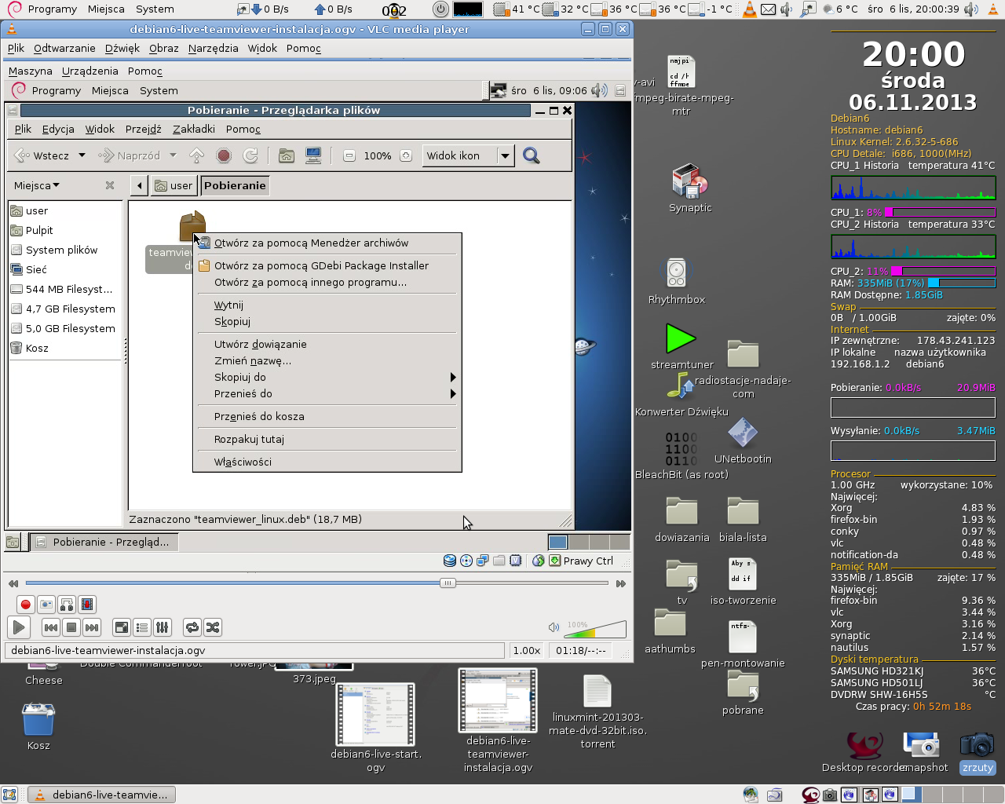Click the 1.00x playback speed label
The width and height of the screenshot is (1005, 804).
[527, 651]
